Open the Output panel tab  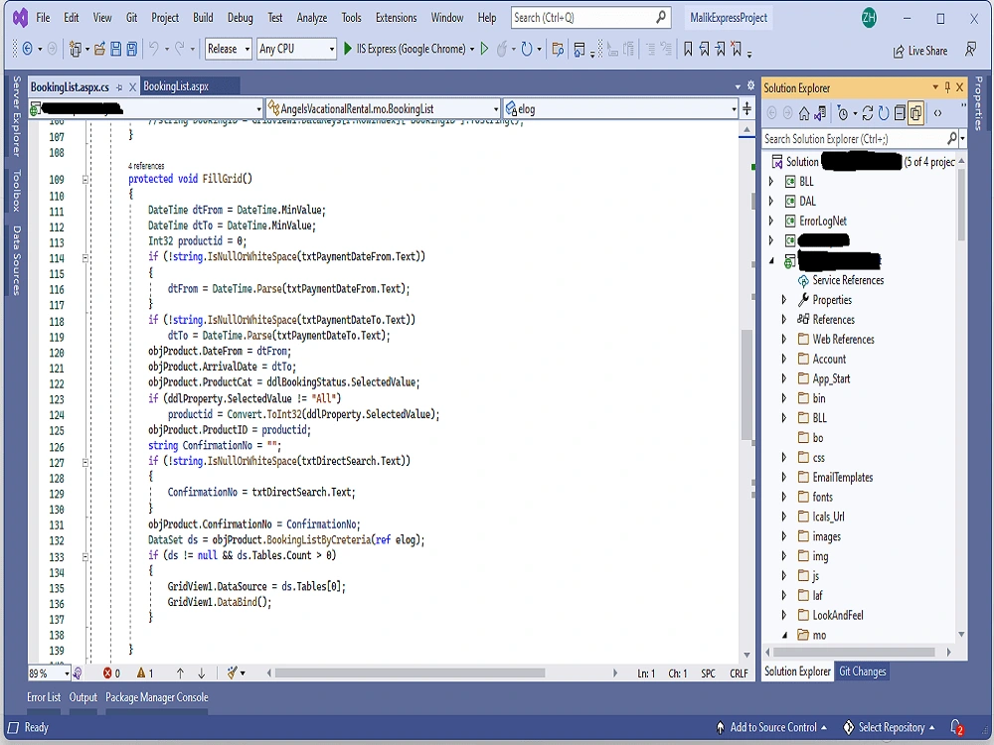[x=83, y=697]
